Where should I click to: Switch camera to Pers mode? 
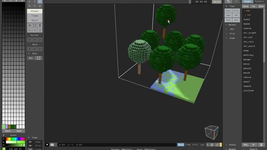(x=181, y=145)
